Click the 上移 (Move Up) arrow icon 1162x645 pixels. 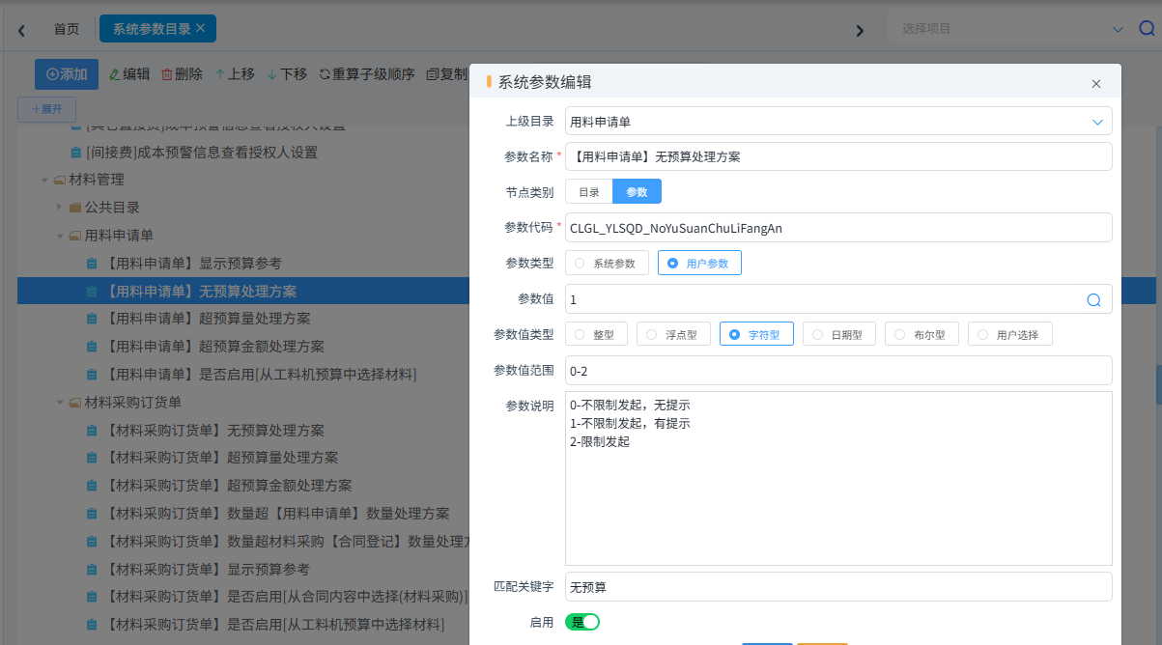coord(219,73)
